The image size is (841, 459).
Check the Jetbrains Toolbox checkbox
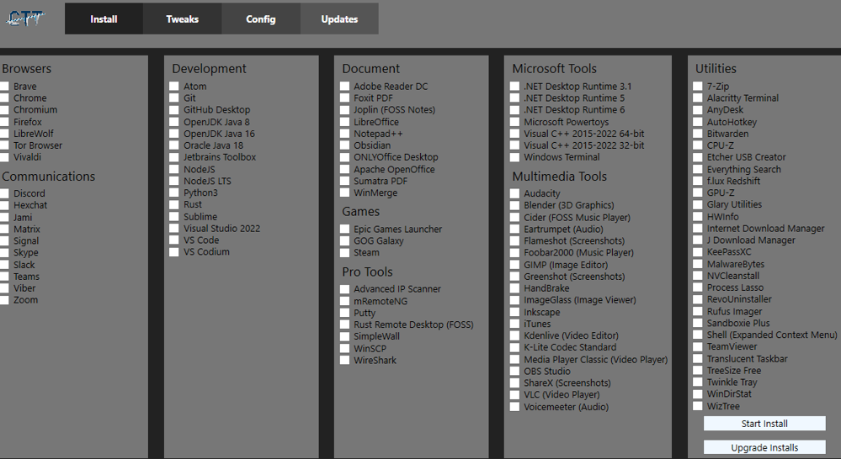click(174, 157)
